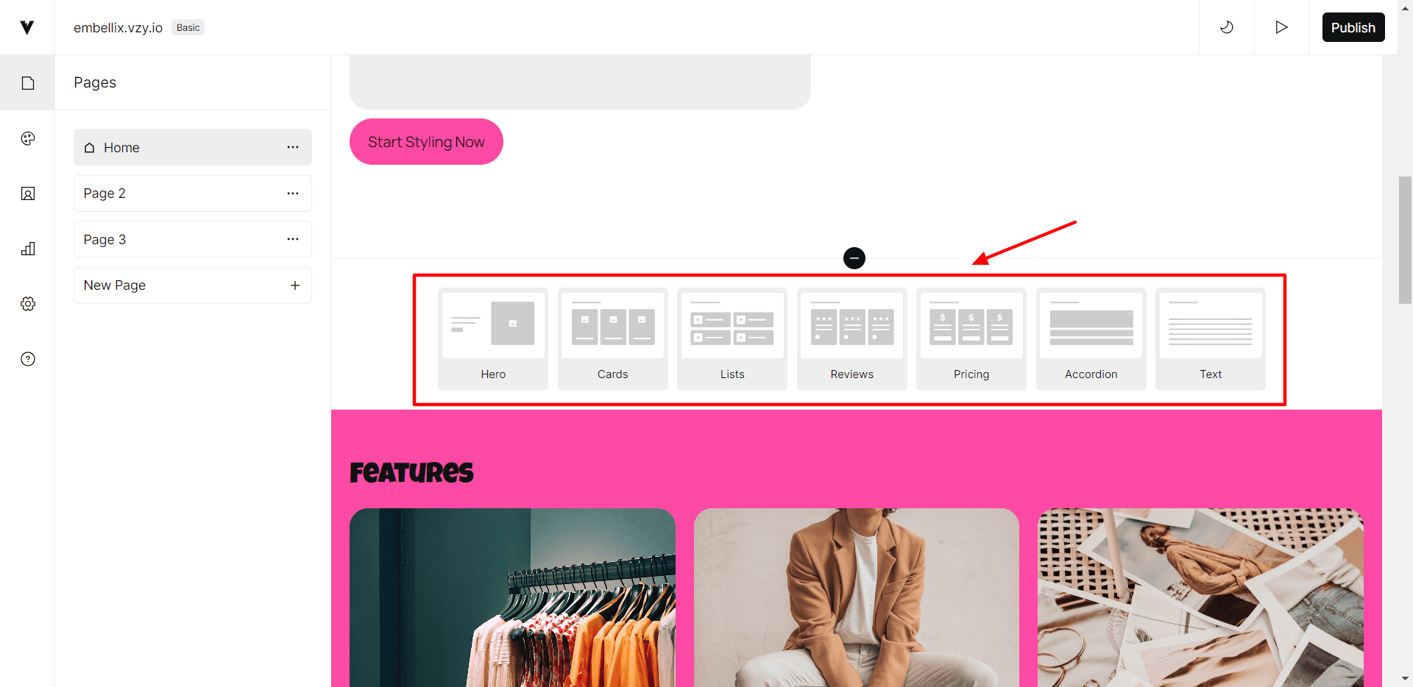
Task: Switch to Page 3 in list
Action: coord(193,239)
